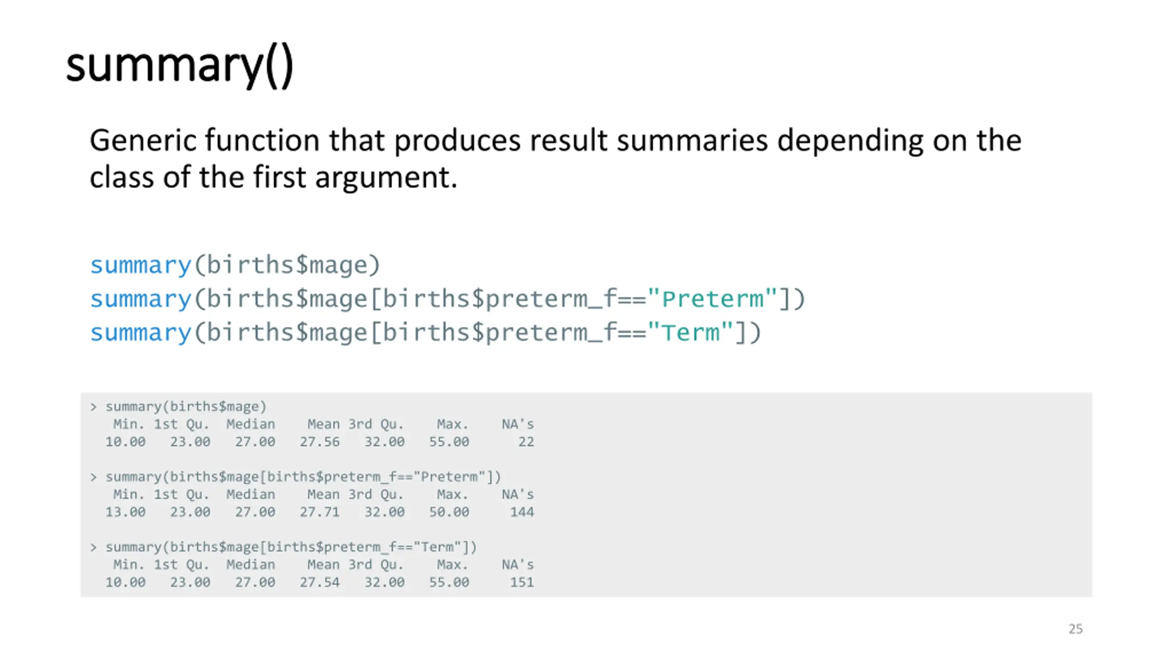The image size is (1173, 659).
Task: Click the blue summary keyword in Term code line
Action: [140, 333]
